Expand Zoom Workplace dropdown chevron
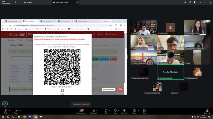This screenshot has width=213, height=119. pos(19,2)
